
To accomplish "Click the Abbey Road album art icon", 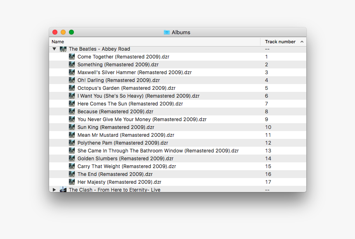I will [x=63, y=49].
